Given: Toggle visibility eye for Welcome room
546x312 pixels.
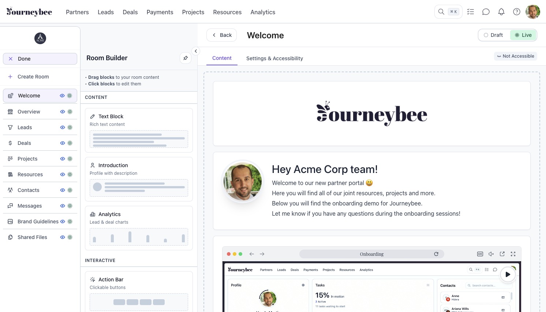Looking at the screenshot, I should tap(62, 96).
